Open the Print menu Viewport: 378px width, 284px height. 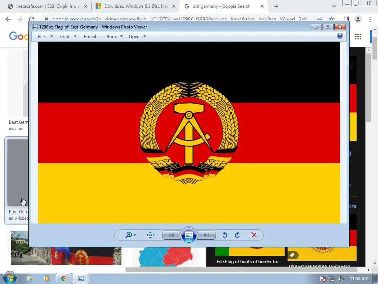point(65,37)
